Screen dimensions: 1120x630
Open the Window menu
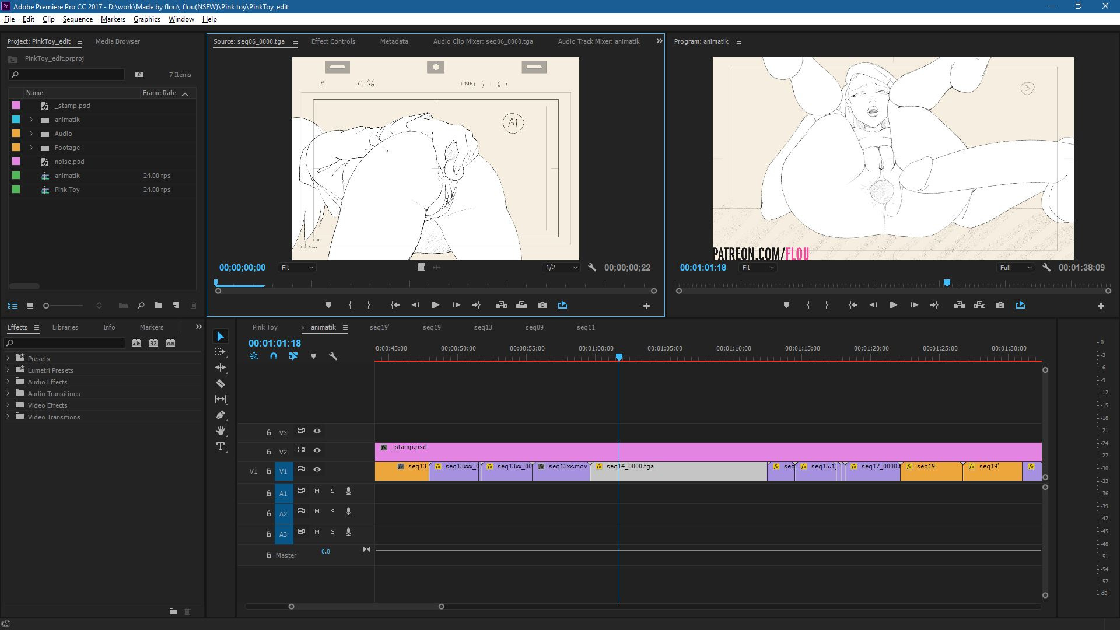[181, 19]
